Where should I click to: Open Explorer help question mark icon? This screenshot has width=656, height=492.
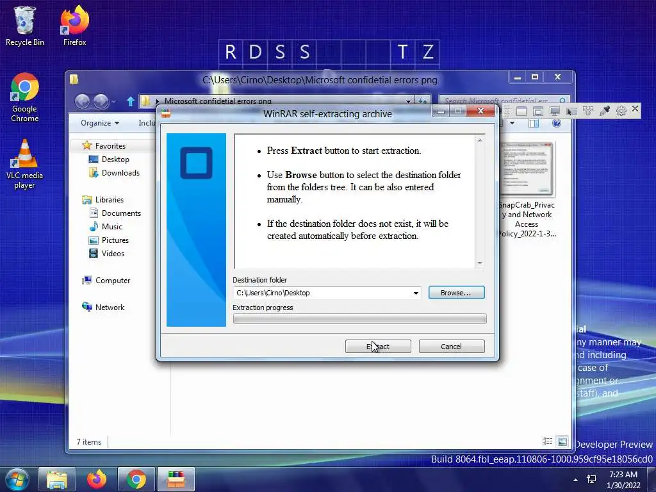[557, 123]
